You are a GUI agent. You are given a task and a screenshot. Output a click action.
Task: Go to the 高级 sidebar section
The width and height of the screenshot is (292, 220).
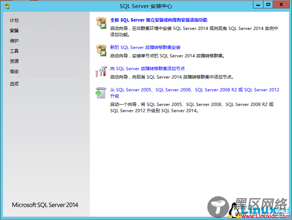tap(14, 72)
